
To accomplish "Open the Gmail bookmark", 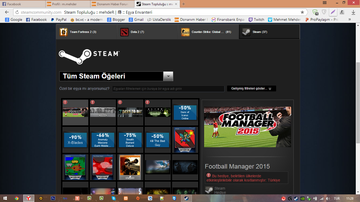I will click(136, 19).
